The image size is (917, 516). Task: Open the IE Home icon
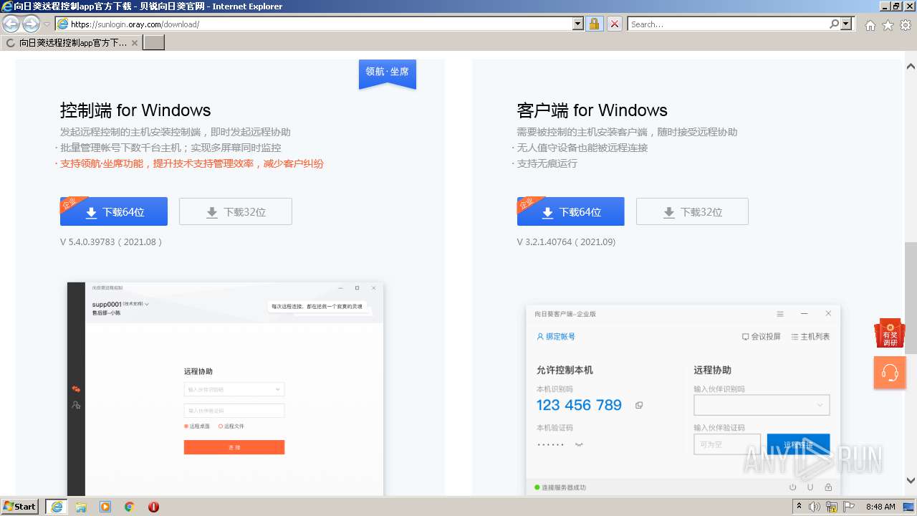(870, 25)
